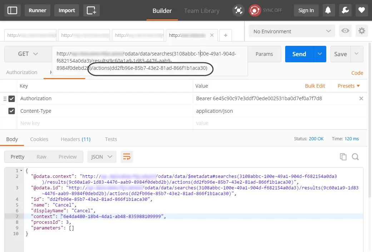Viewport: 372px width, 252px height.
Task: Click the heart icon in header
Action: point(362,10)
